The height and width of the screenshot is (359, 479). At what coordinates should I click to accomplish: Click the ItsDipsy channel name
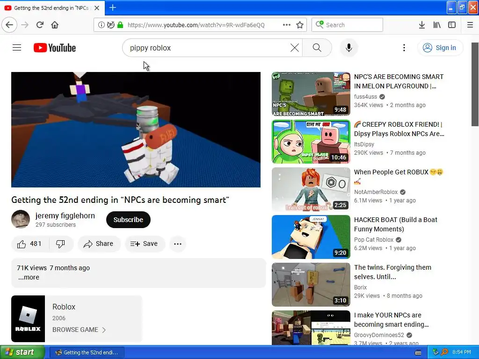coord(364,144)
